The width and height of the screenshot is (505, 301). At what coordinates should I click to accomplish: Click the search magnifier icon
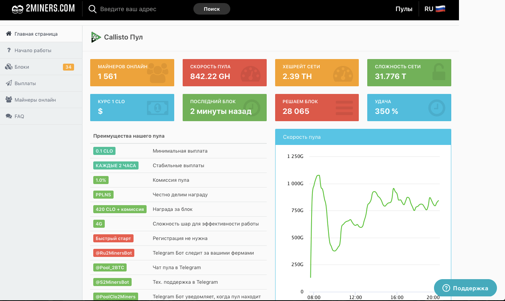(x=92, y=9)
